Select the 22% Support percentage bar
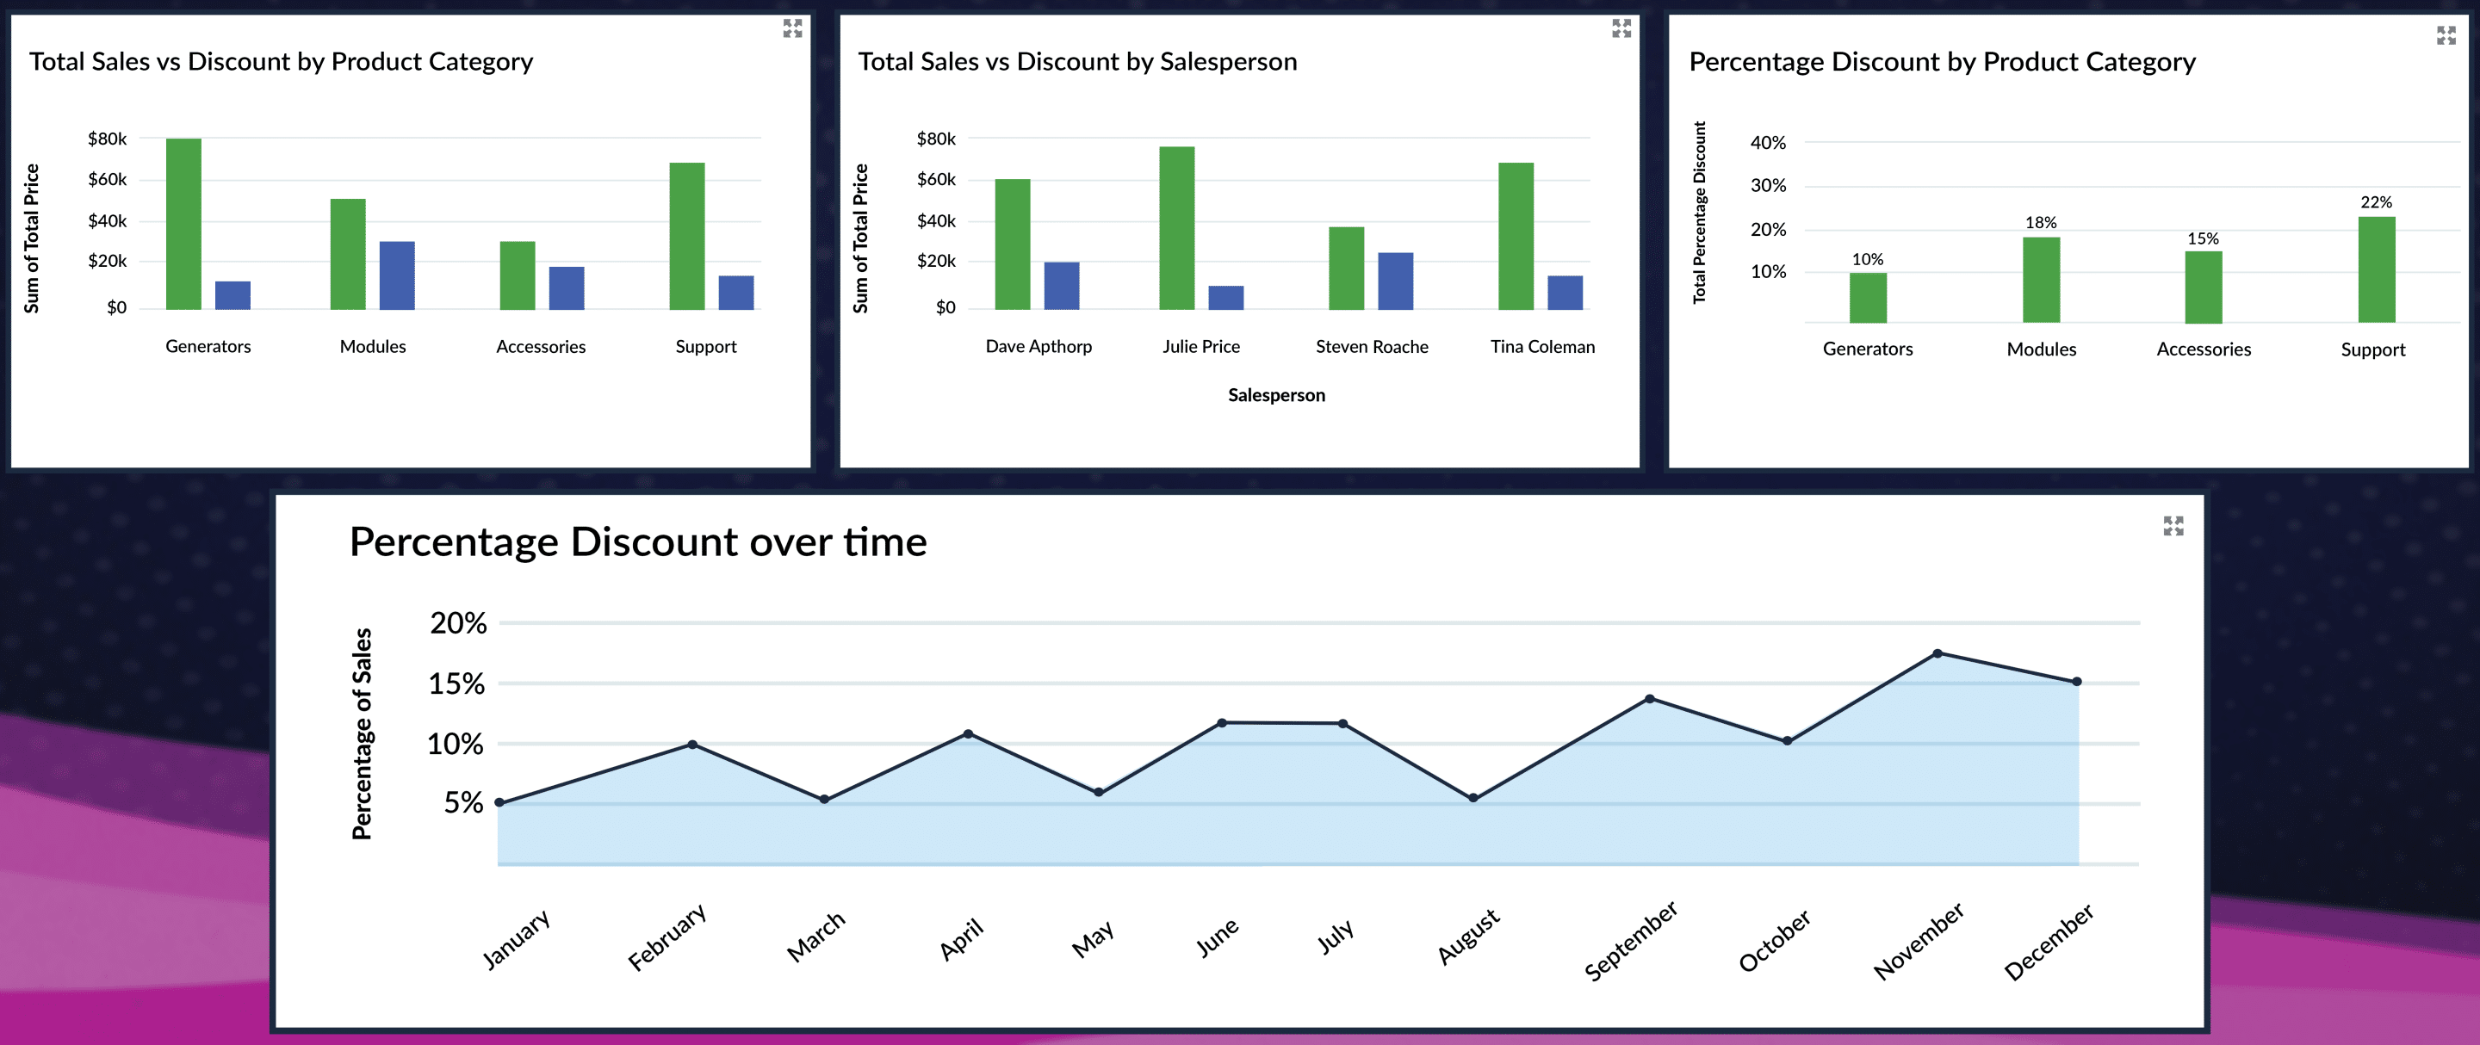The height and width of the screenshot is (1045, 2480). click(2376, 269)
